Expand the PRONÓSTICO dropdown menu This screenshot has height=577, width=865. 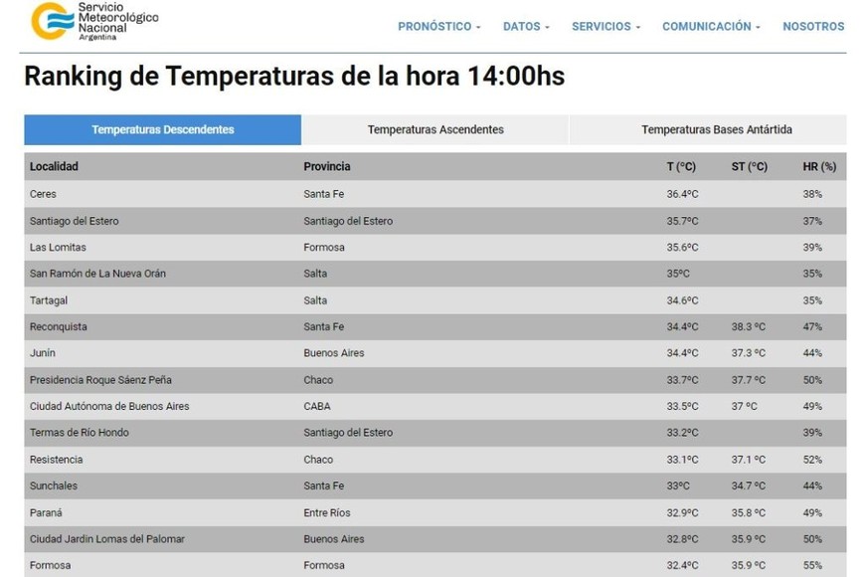(x=438, y=27)
